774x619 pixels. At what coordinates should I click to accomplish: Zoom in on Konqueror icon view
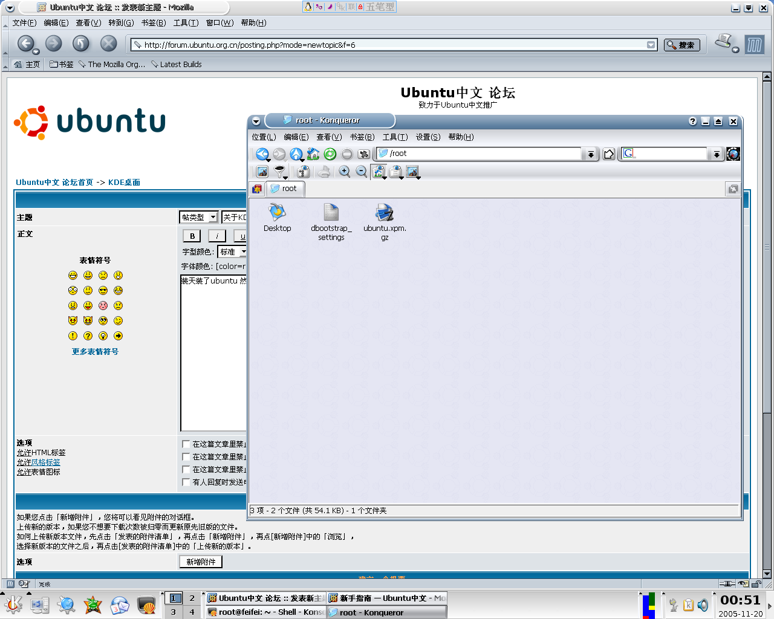point(345,172)
